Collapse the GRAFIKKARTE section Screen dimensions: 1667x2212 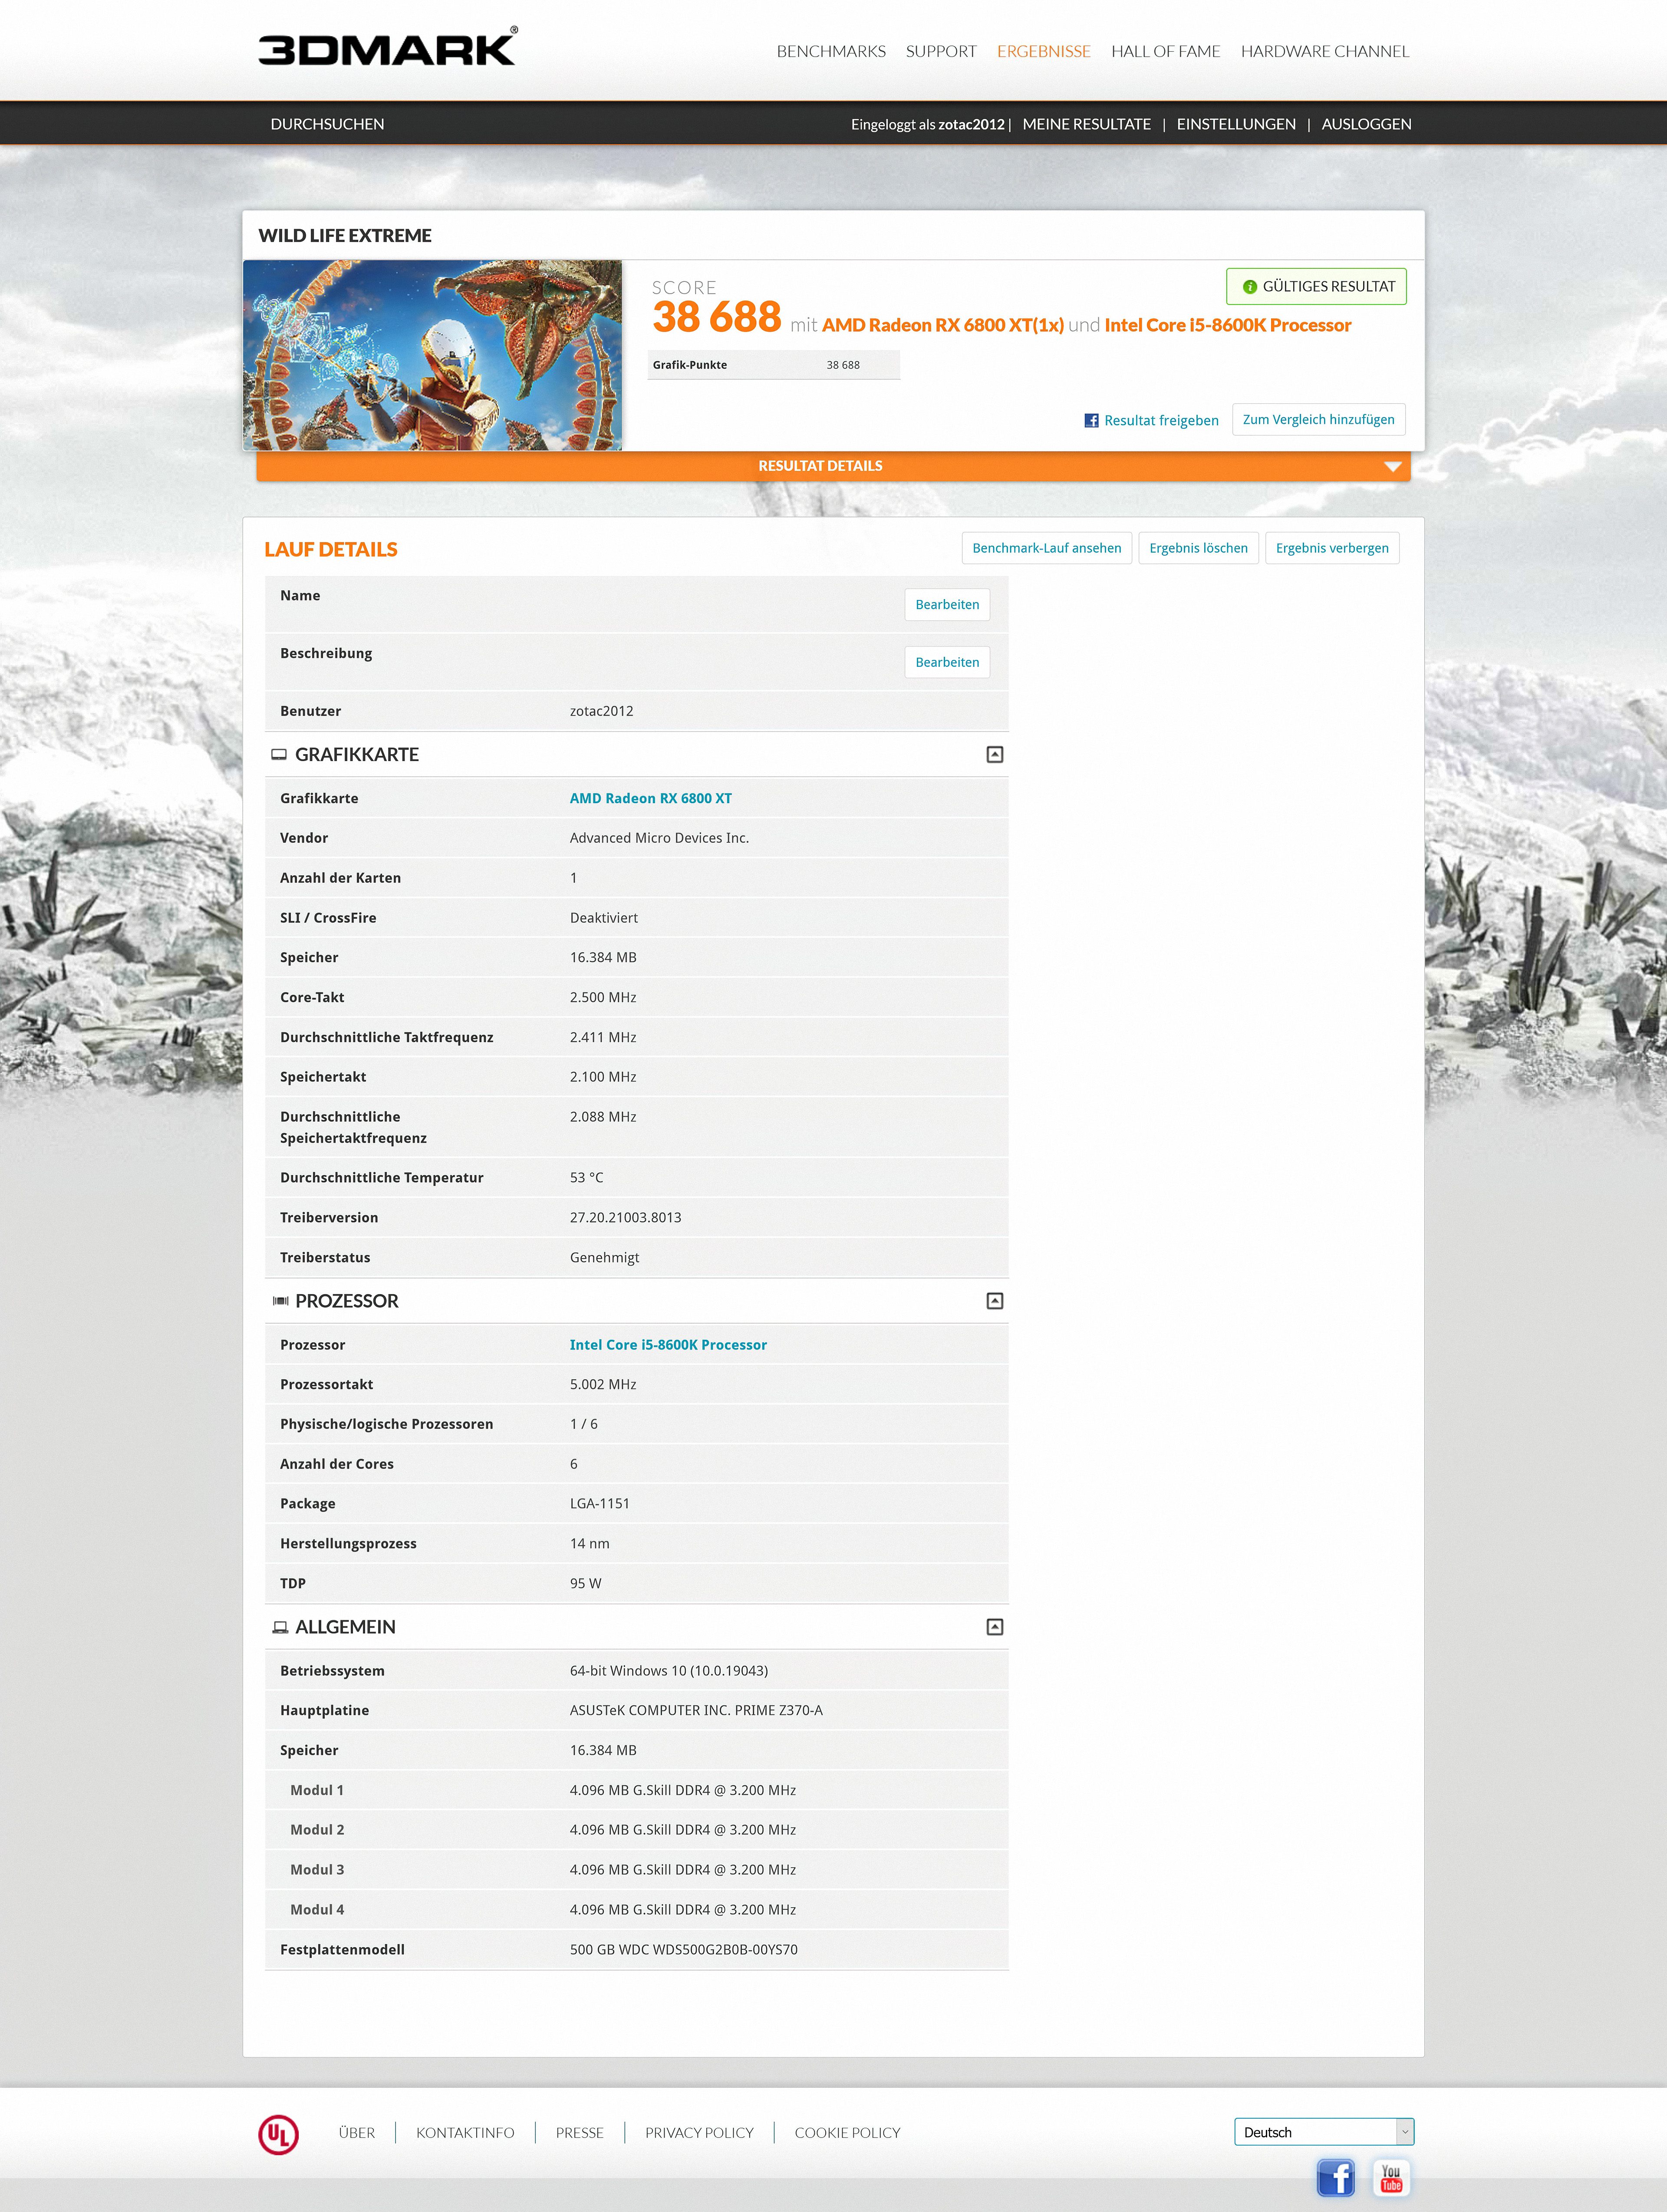[993, 755]
